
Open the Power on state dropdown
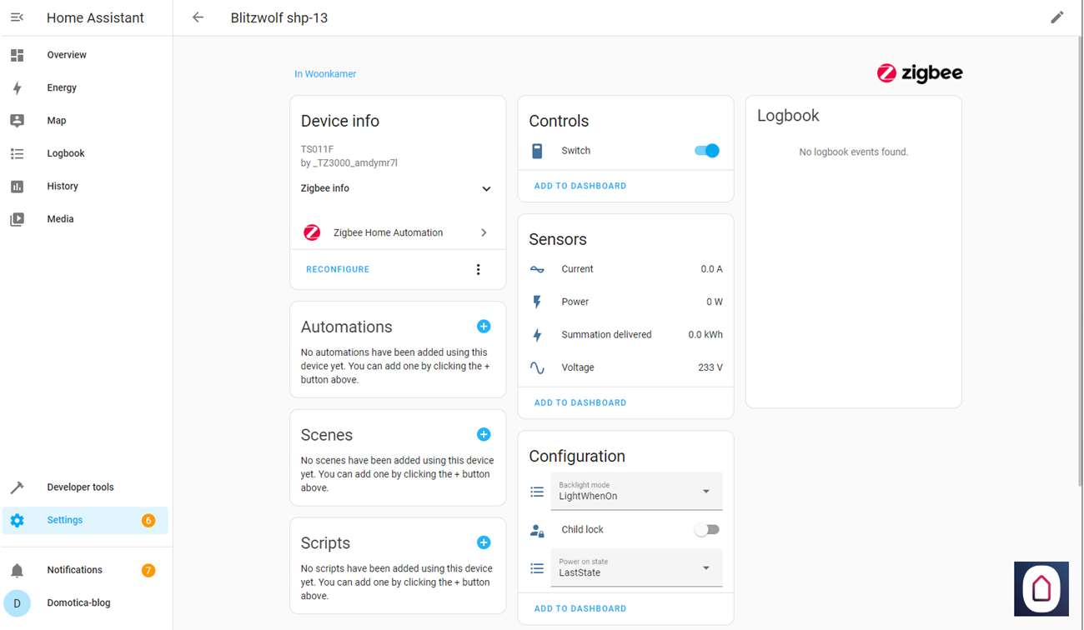click(636, 568)
